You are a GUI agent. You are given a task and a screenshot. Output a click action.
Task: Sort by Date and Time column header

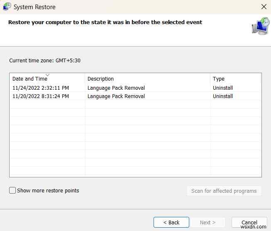tap(30, 79)
